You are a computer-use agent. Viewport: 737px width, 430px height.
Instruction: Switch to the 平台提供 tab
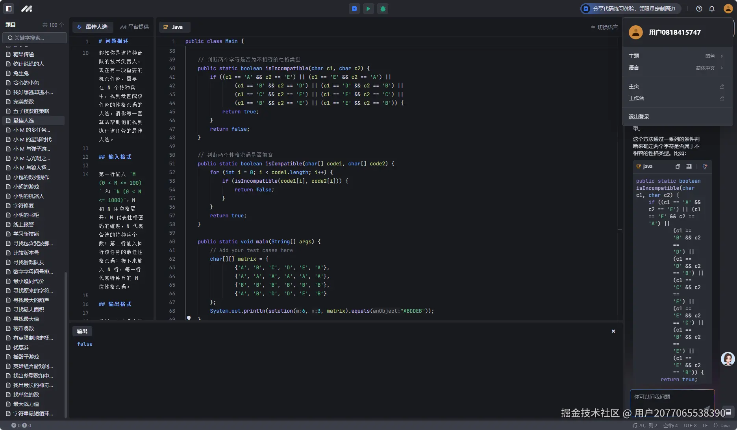pos(134,27)
